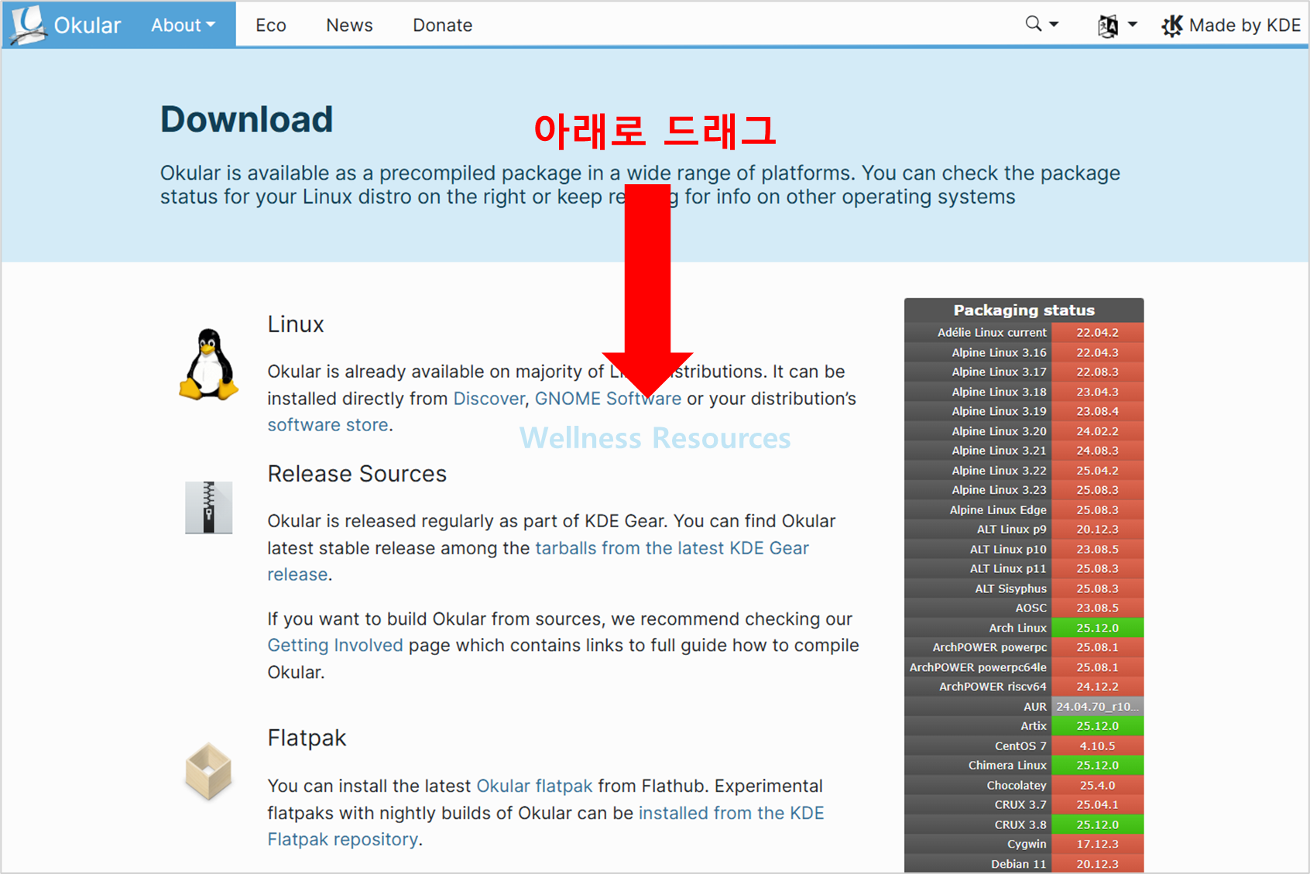The image size is (1310, 874).
Task: Open the Getting Involved link
Action: click(x=335, y=646)
